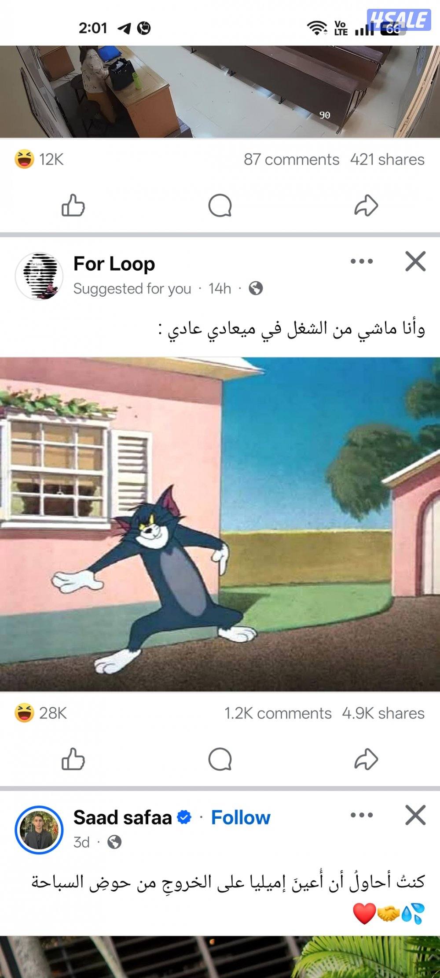
Task: Open Saad safaa profile picture
Action: (39, 830)
